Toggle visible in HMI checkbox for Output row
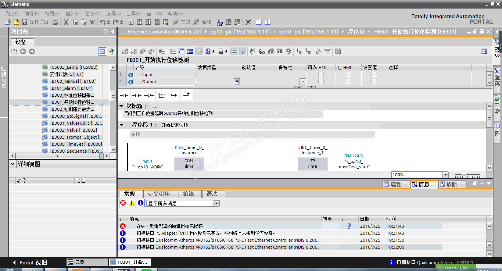This screenshot has width=502, height=271. 348,82
